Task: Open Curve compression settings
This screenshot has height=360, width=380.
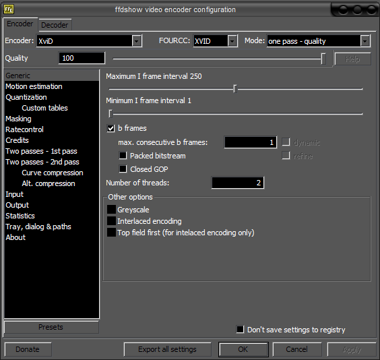Action: click(52, 173)
